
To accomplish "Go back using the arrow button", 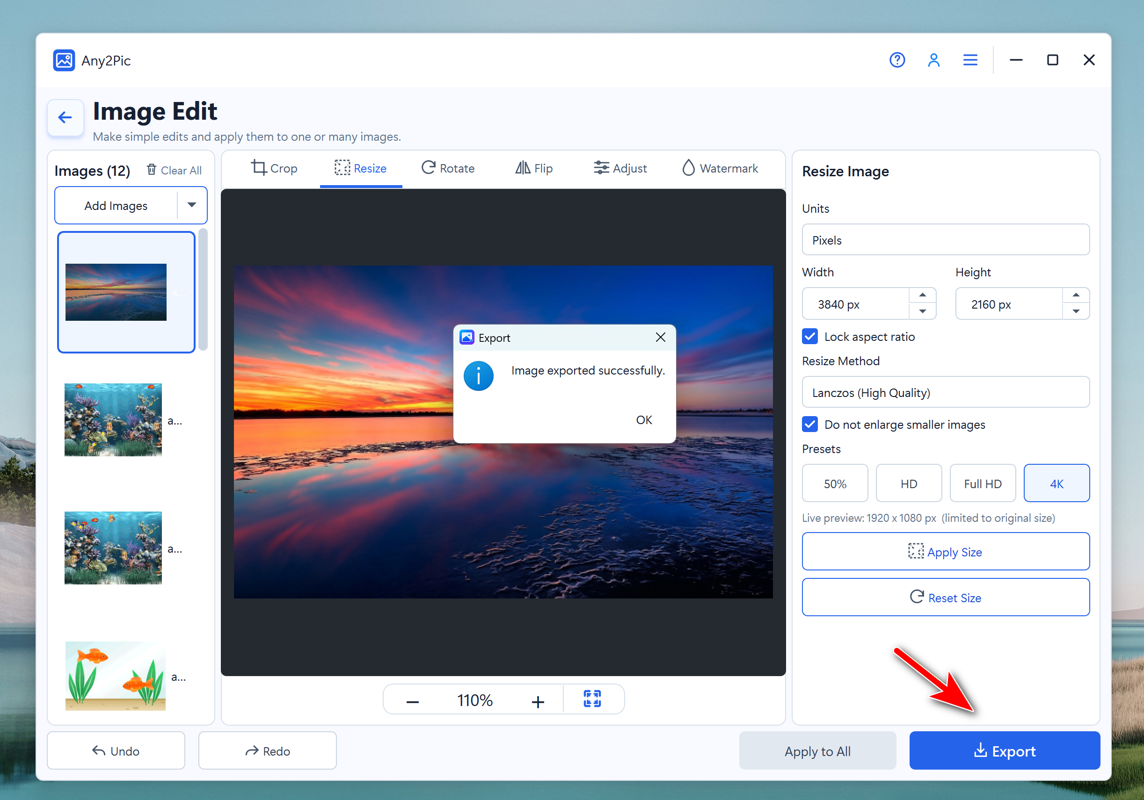I will tap(66, 117).
